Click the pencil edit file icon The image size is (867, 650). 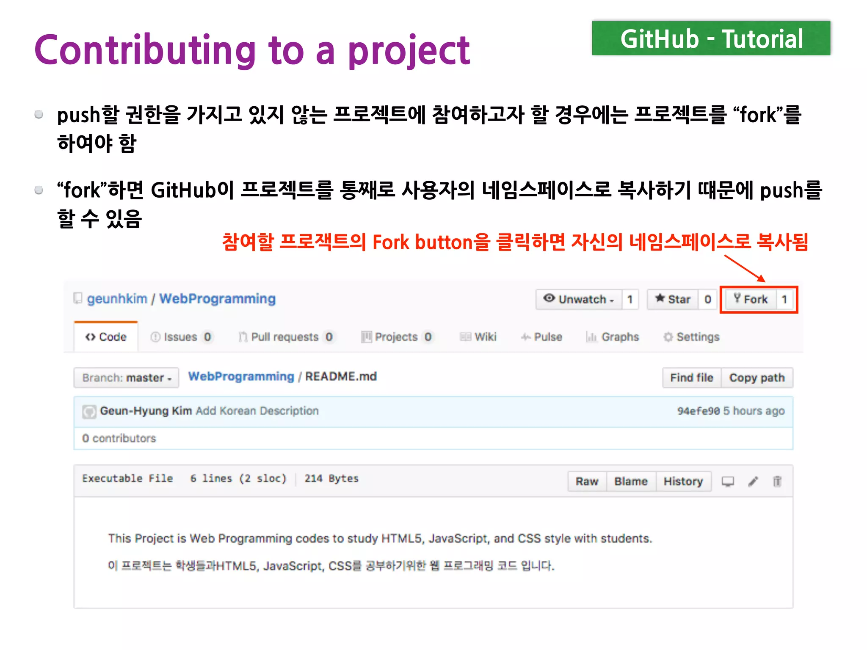753,482
